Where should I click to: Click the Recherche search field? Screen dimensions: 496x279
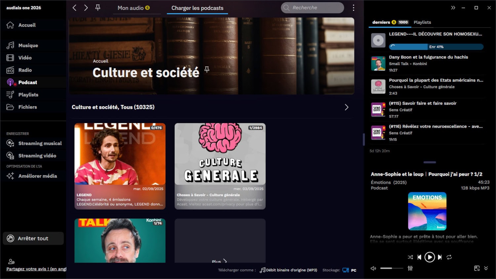tap(312, 8)
